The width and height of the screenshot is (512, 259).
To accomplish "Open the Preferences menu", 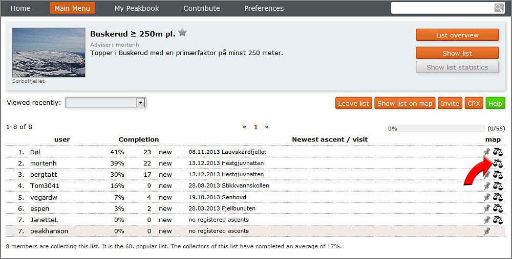I will (x=264, y=8).
